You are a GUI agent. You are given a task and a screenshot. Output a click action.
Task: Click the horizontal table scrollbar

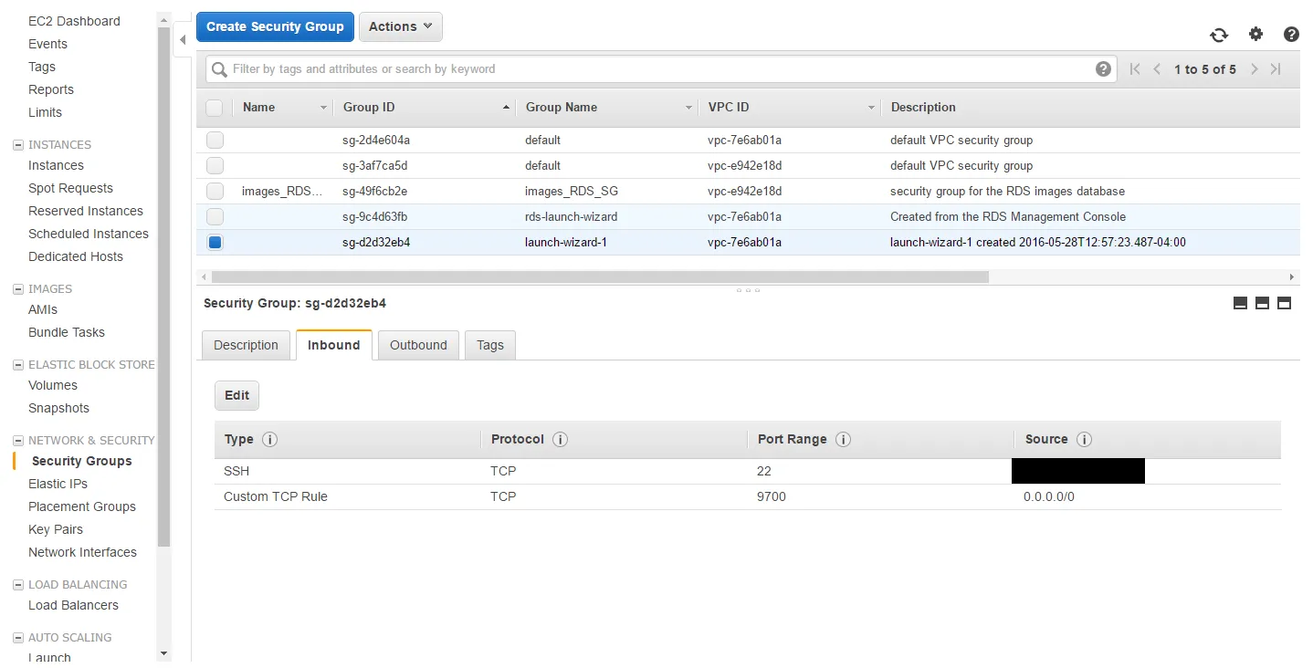pos(600,277)
